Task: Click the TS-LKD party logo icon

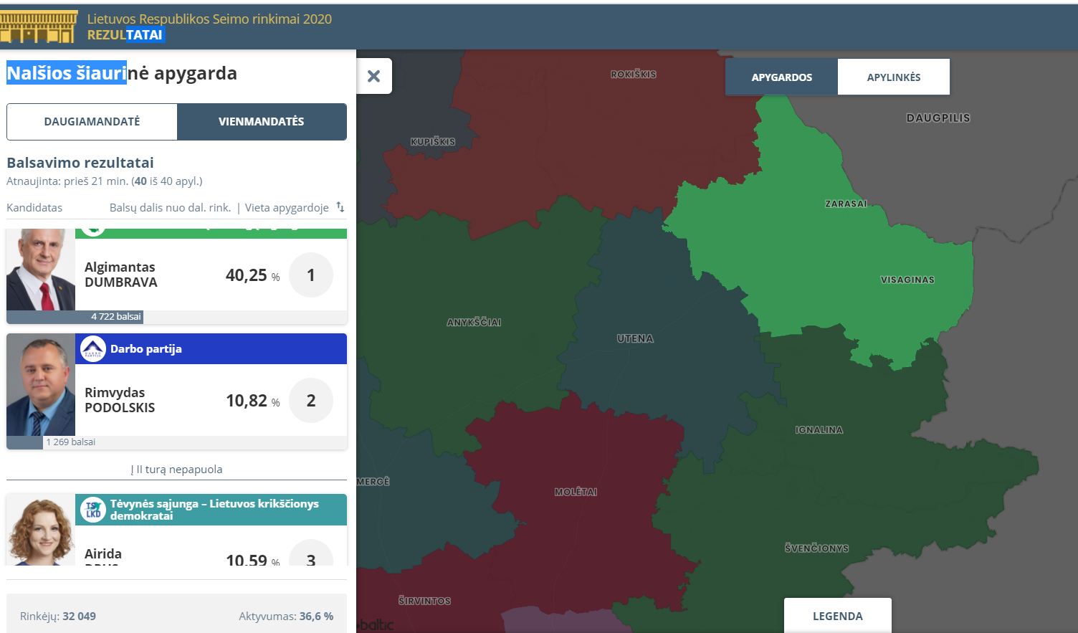Action: point(93,510)
